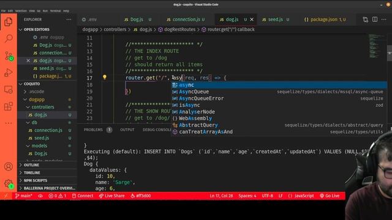Select the AnalyserNode suggestion
Screen dimensions: 392x220
tap(279, 112)
